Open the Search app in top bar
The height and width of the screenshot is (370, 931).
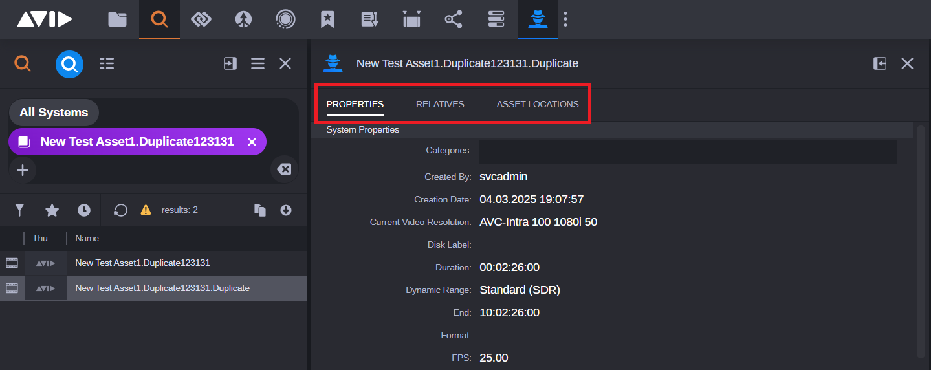pos(159,19)
